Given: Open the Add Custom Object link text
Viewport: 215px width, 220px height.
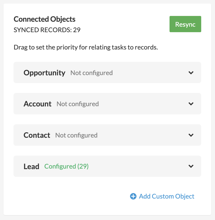Looking at the screenshot, I should [x=166, y=196].
